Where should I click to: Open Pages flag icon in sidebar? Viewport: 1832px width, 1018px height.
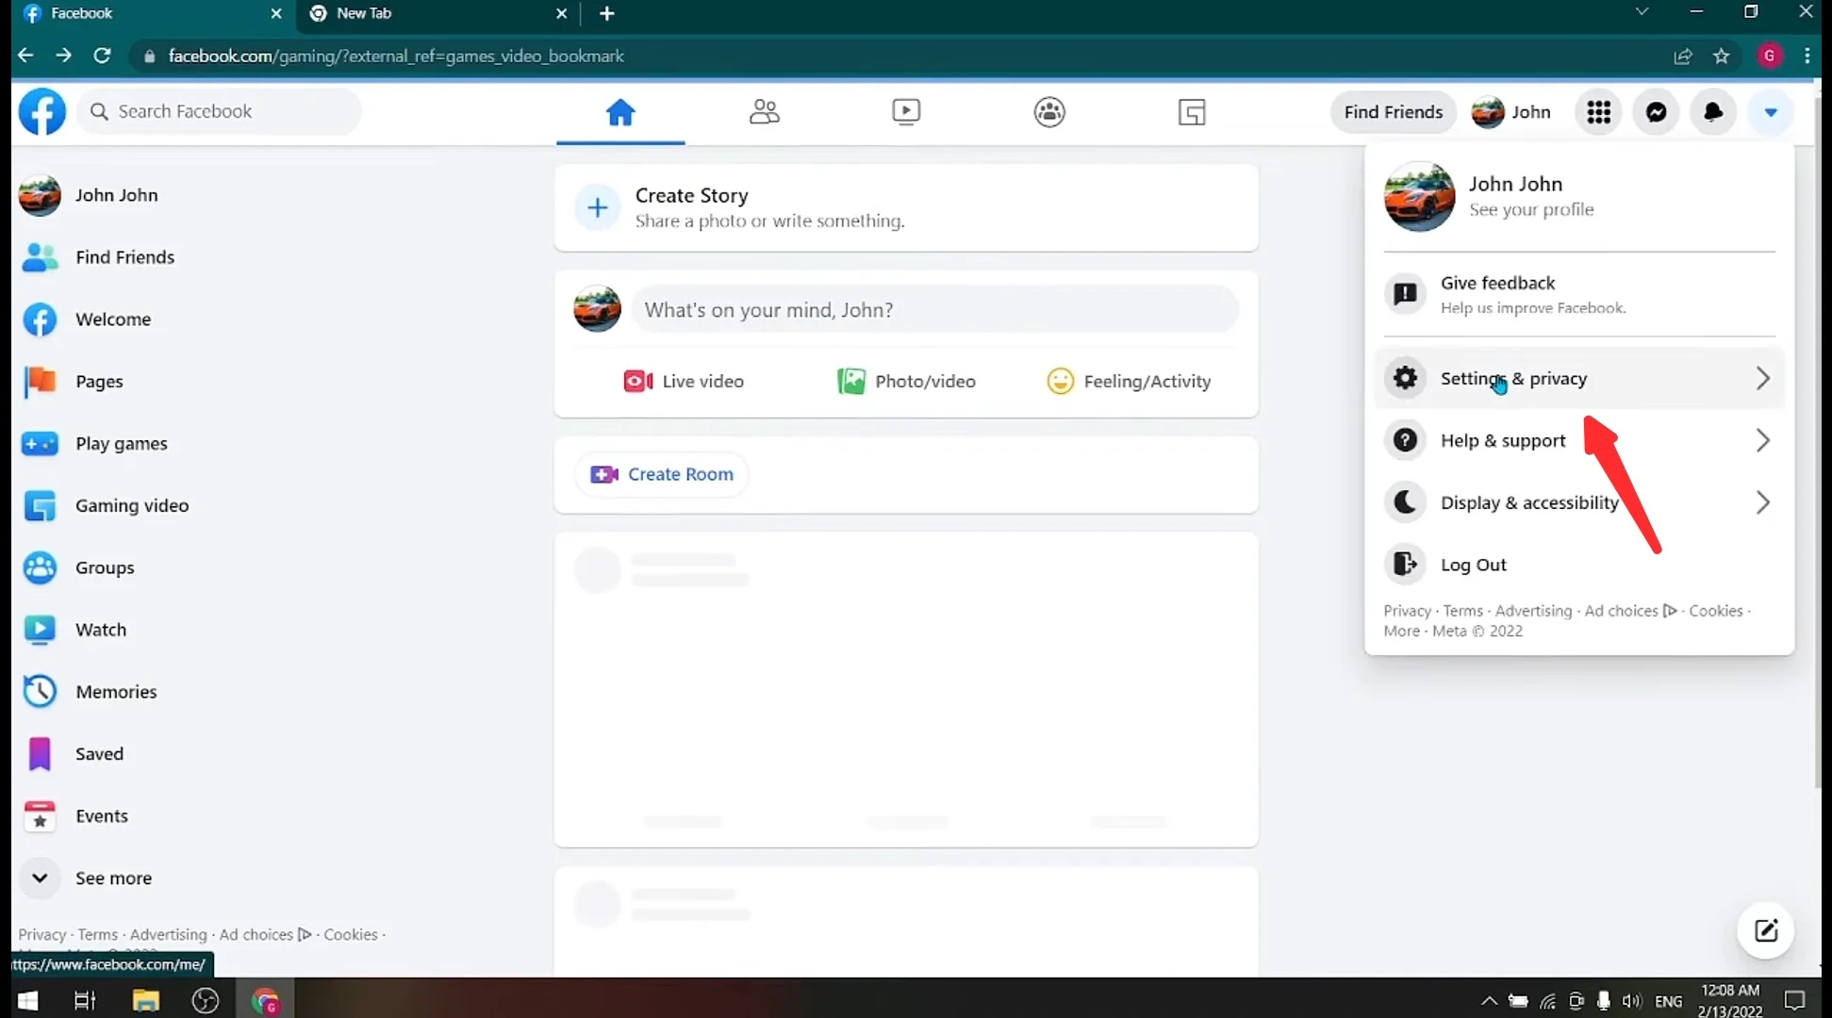(x=40, y=382)
